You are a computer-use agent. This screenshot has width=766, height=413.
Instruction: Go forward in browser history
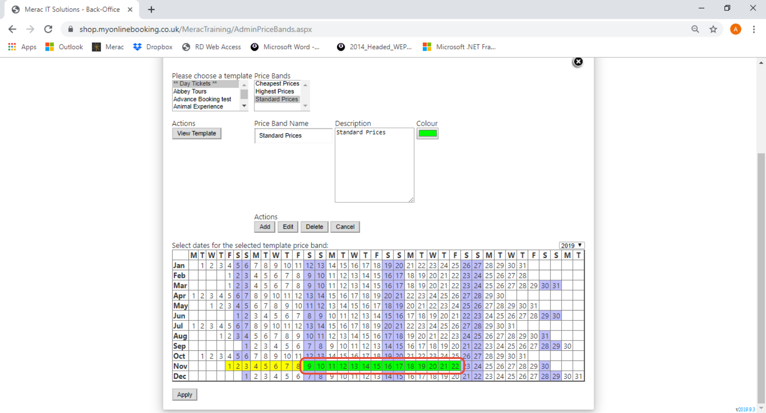30,29
